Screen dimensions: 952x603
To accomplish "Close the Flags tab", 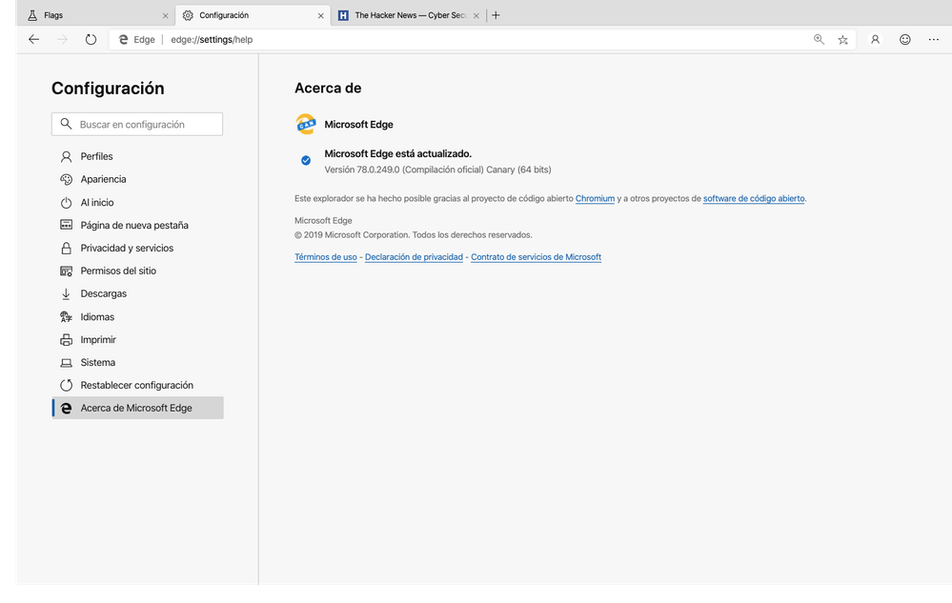I will 165,16.
